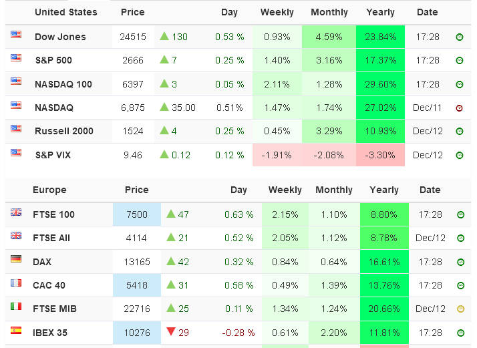Viewport: 477px width, 348px height.
Task: Click the red clock icon in NASDAQ row
Action: [x=460, y=108]
